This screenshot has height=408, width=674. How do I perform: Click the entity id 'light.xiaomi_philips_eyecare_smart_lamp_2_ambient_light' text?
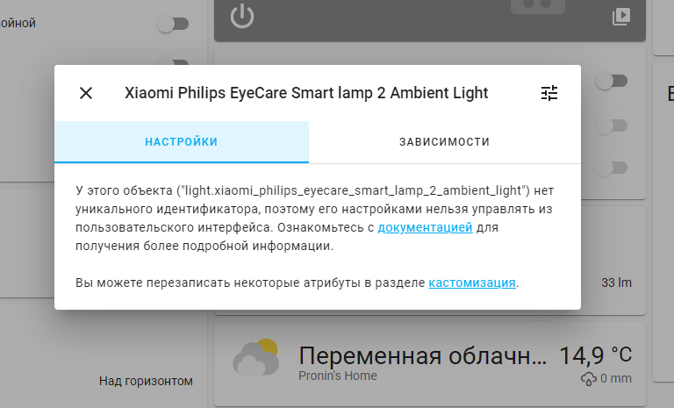pos(354,190)
